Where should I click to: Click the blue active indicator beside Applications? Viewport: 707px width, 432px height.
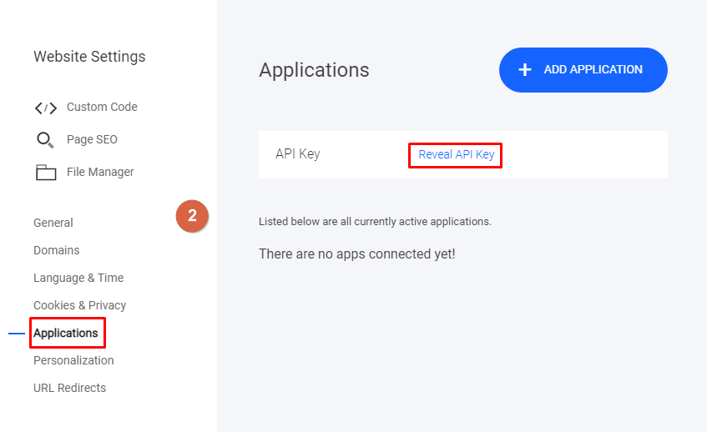point(17,334)
